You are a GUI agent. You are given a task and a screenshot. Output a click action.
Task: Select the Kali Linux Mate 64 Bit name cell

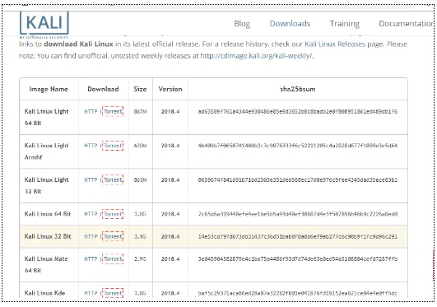click(49, 265)
